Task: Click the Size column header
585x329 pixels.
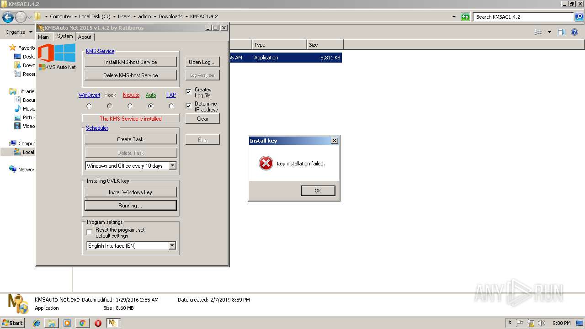Action: coord(325,45)
